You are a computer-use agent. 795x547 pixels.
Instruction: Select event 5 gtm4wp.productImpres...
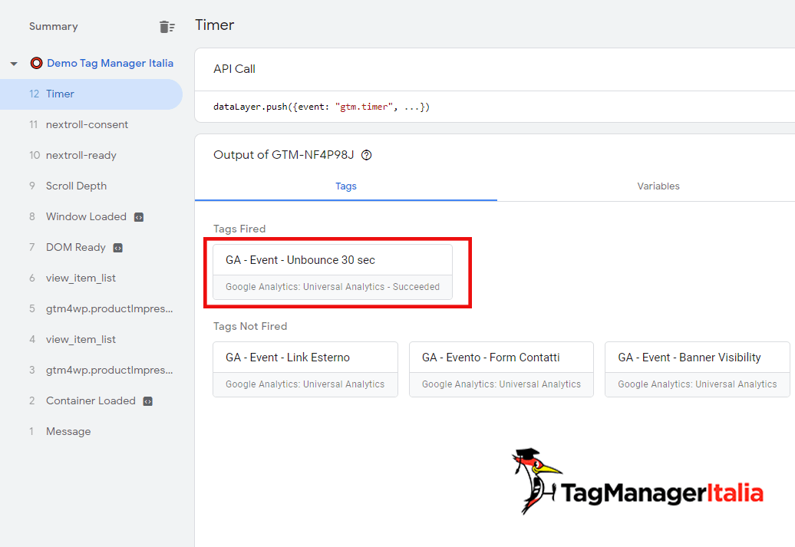click(91, 308)
